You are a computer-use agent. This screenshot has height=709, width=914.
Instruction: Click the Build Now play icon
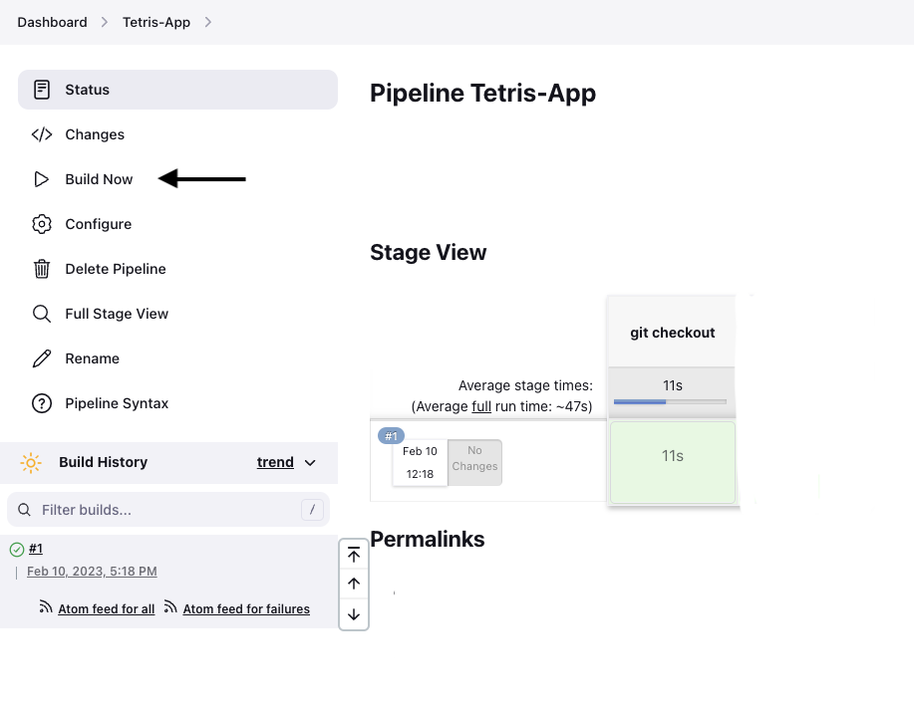click(x=42, y=179)
